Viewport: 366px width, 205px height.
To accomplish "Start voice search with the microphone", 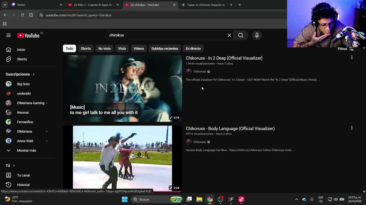I will 257,35.
